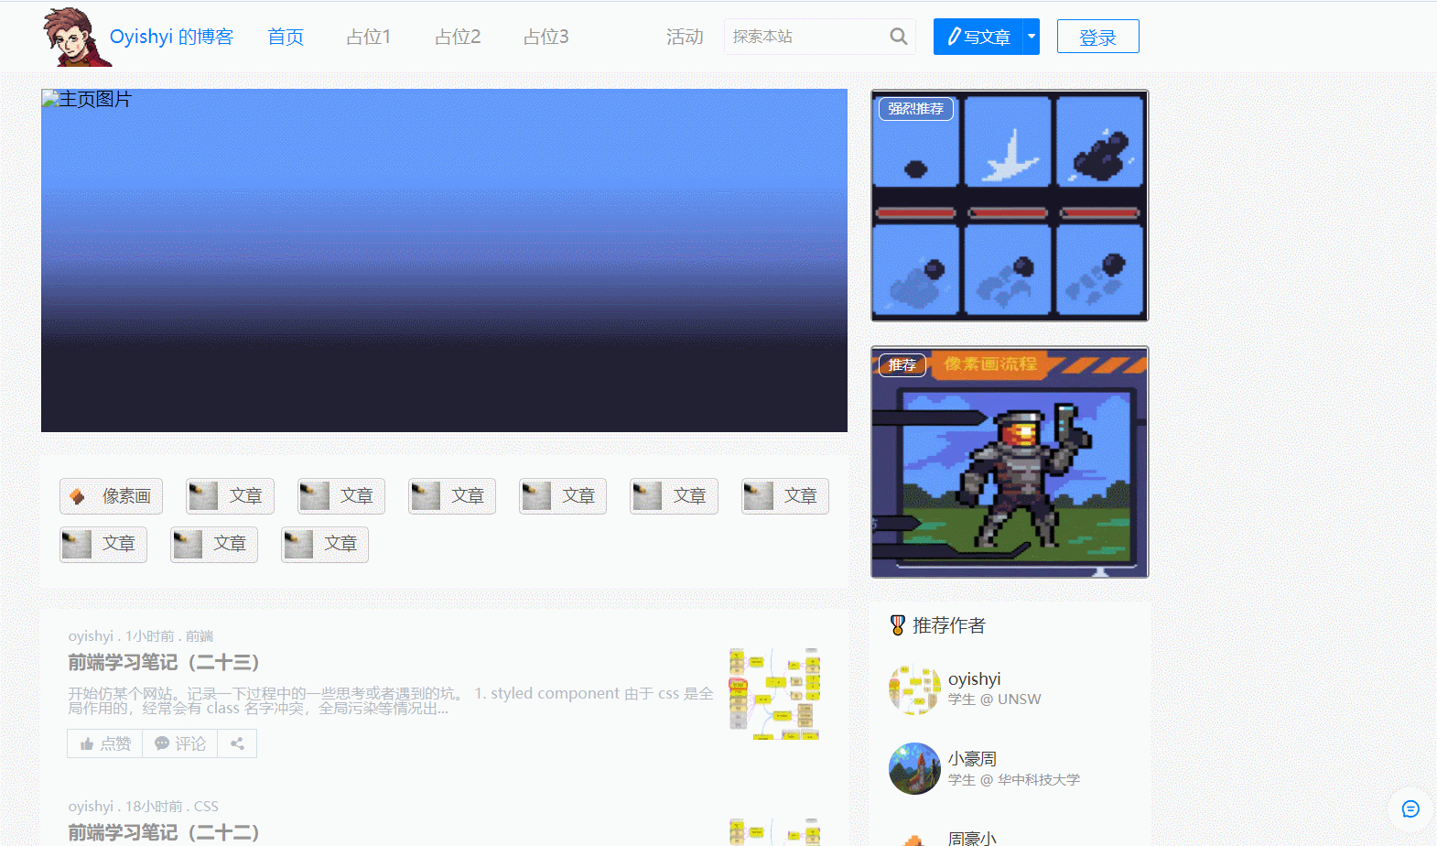Click the search magnifier icon
This screenshot has height=846, width=1437.
tap(899, 37)
